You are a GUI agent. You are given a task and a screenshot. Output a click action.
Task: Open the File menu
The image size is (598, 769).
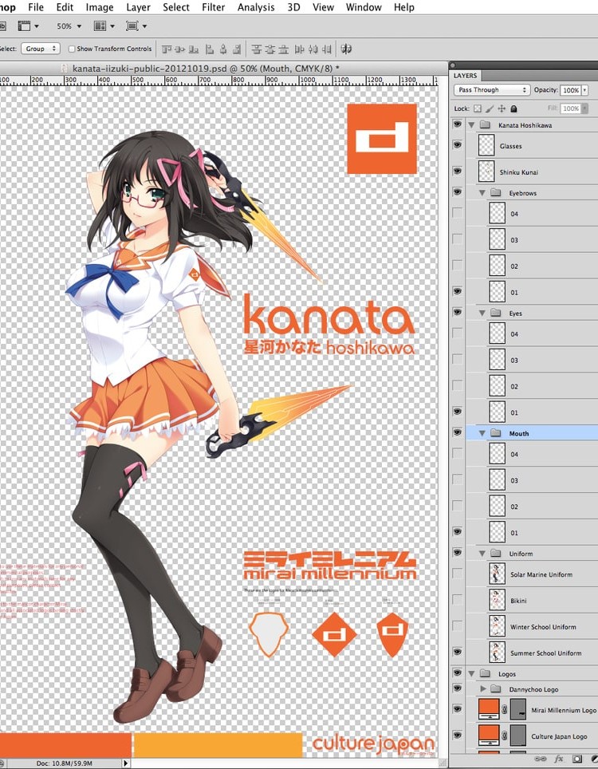pos(36,7)
